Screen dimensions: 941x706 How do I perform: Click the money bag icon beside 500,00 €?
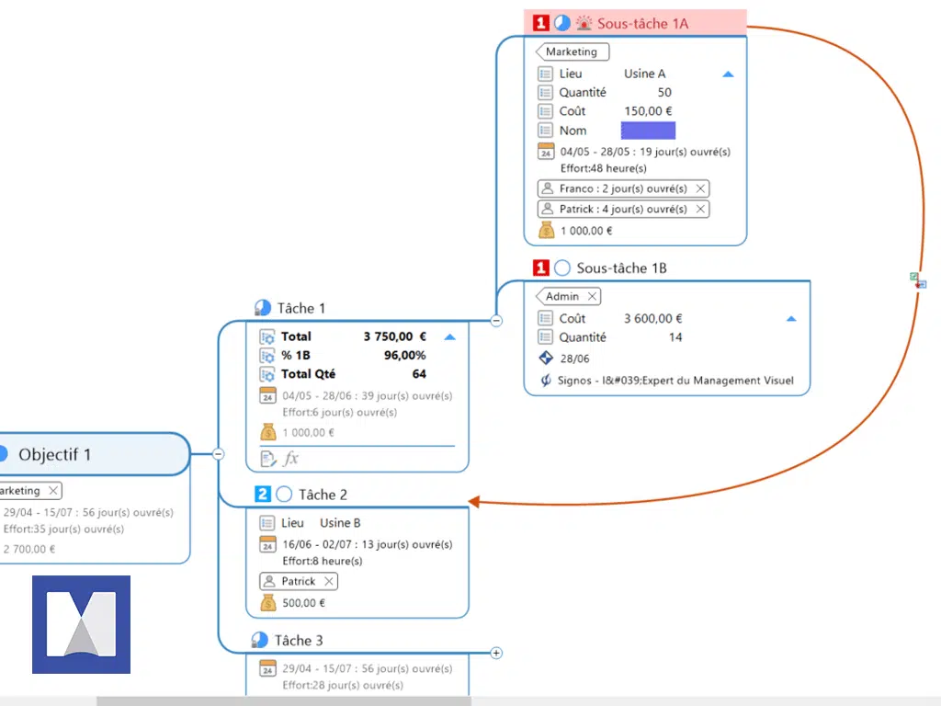click(x=267, y=603)
